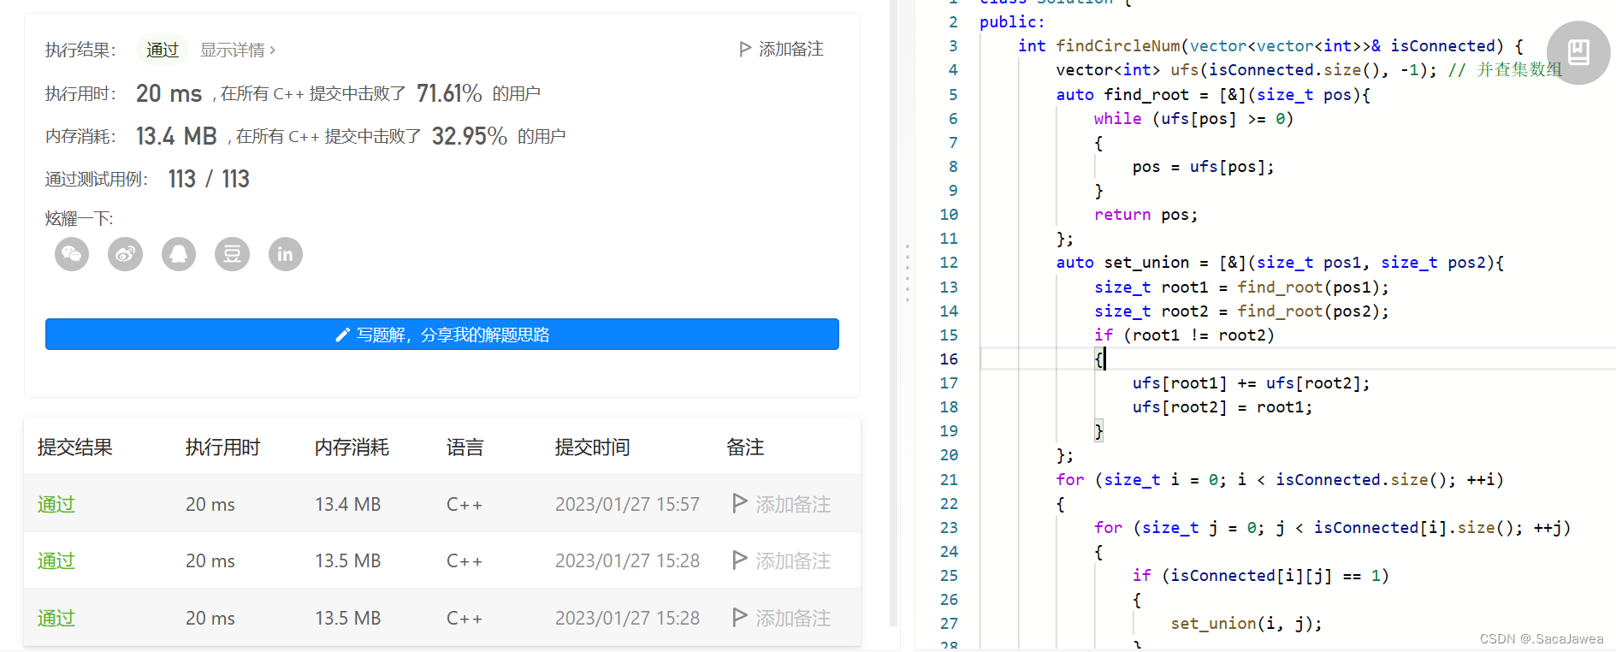Click the panel splitter handle dots

coord(908,273)
